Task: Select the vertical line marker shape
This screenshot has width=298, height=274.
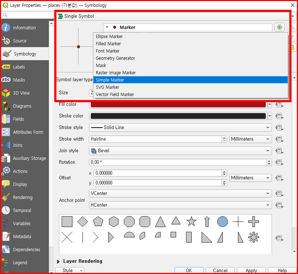Action: [x=83, y=237]
